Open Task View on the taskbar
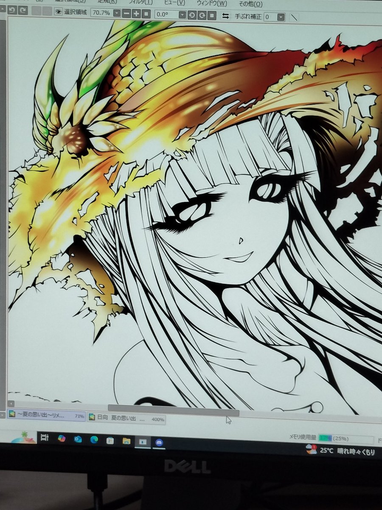 pos(45,437)
